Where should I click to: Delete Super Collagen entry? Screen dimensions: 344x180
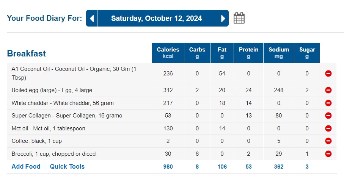(x=328, y=116)
